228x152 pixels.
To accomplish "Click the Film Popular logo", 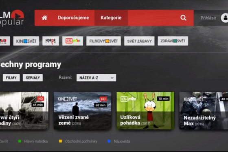I will tap(12, 18).
